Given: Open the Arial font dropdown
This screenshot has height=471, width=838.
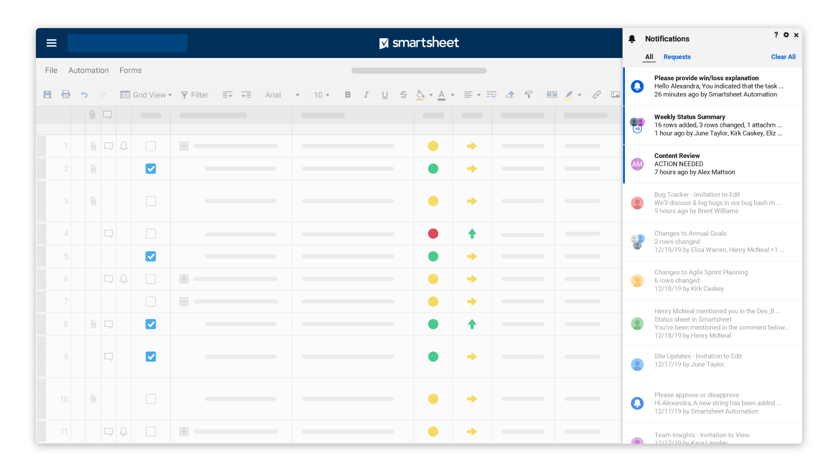Looking at the screenshot, I should [282, 94].
